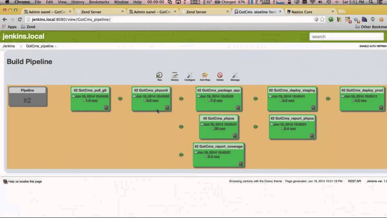Open the Apps shortcut in bookmarks bar
This screenshot has width=387, height=218.
(9, 27)
